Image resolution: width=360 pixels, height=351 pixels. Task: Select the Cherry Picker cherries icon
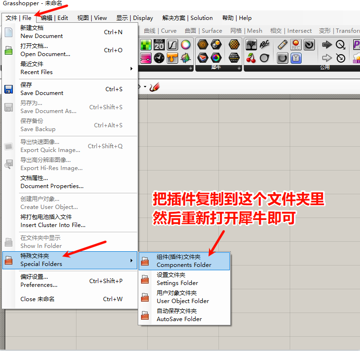pyautogui.click(x=251, y=58)
